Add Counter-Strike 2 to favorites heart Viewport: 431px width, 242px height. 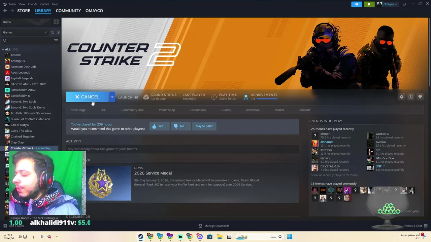[x=420, y=97]
